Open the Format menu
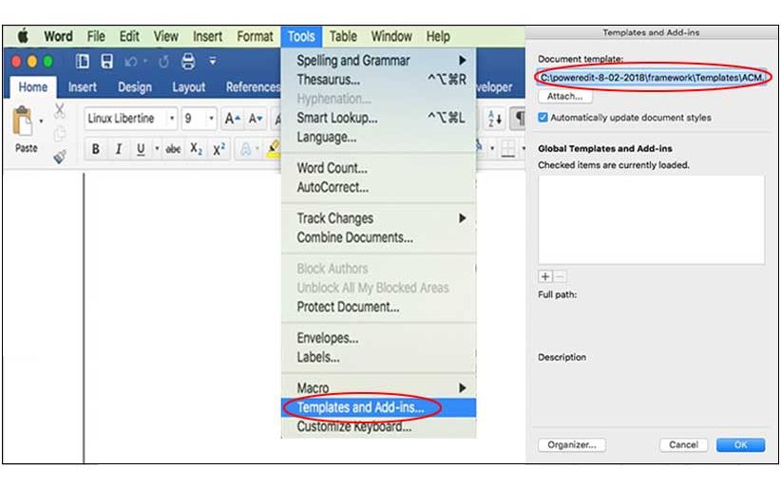This screenshot has width=781, height=488. (x=255, y=36)
